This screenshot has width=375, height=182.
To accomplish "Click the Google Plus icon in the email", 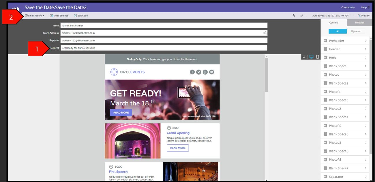I will [x=205, y=72].
